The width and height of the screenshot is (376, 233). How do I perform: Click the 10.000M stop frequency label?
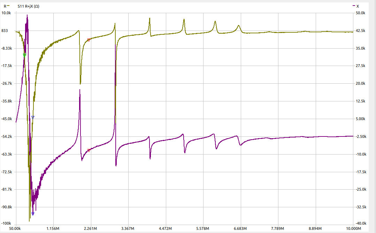pos(353,228)
